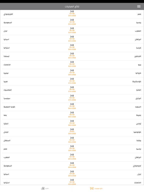Tap the news tab newspaper icon
Image resolution: width=144 pixels, height=192 pixels.
click(43, 188)
